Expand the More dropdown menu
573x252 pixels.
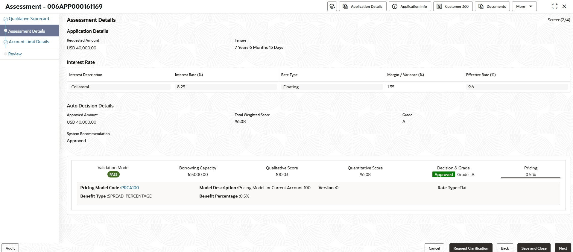(x=524, y=6)
